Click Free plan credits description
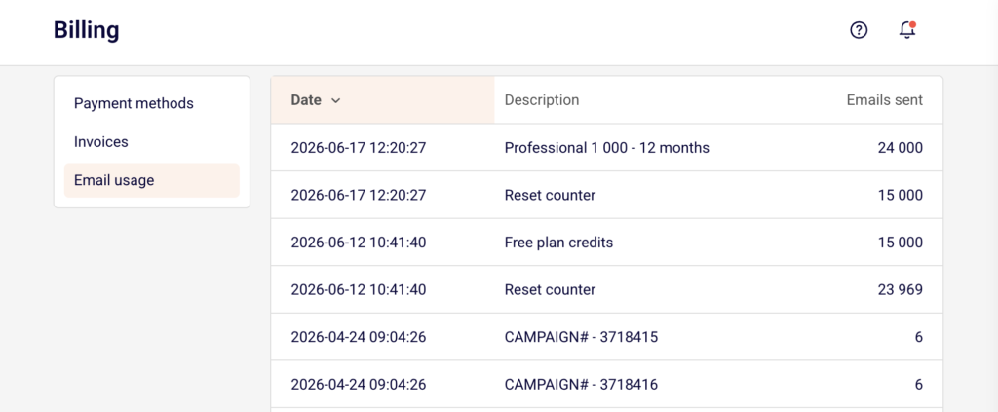The width and height of the screenshot is (998, 412). click(x=558, y=243)
